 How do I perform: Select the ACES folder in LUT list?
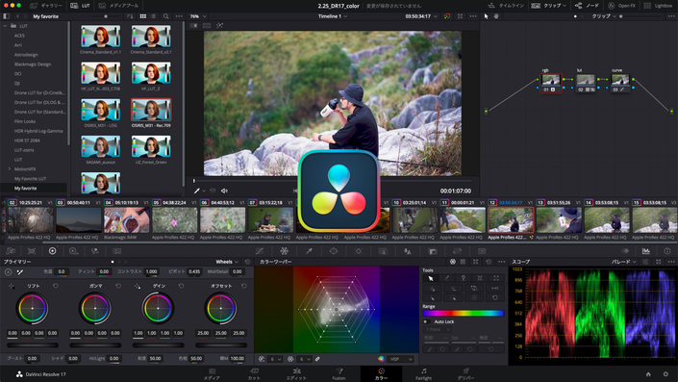19,36
